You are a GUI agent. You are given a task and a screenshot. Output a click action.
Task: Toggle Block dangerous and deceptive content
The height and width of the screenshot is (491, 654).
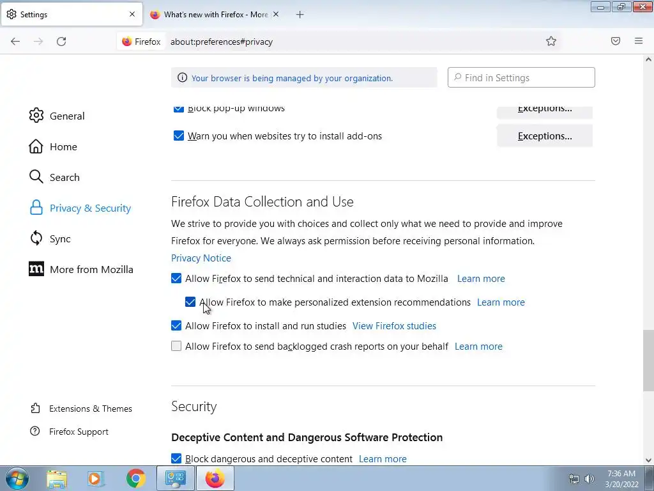pos(176,458)
